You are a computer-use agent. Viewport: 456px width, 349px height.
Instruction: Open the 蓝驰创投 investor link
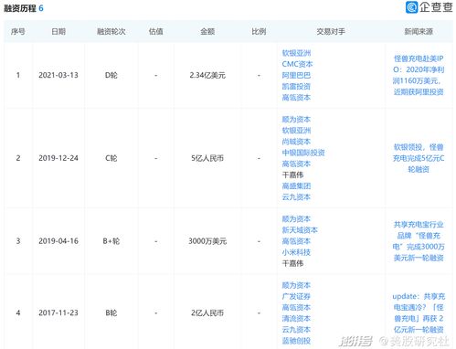[x=296, y=341]
